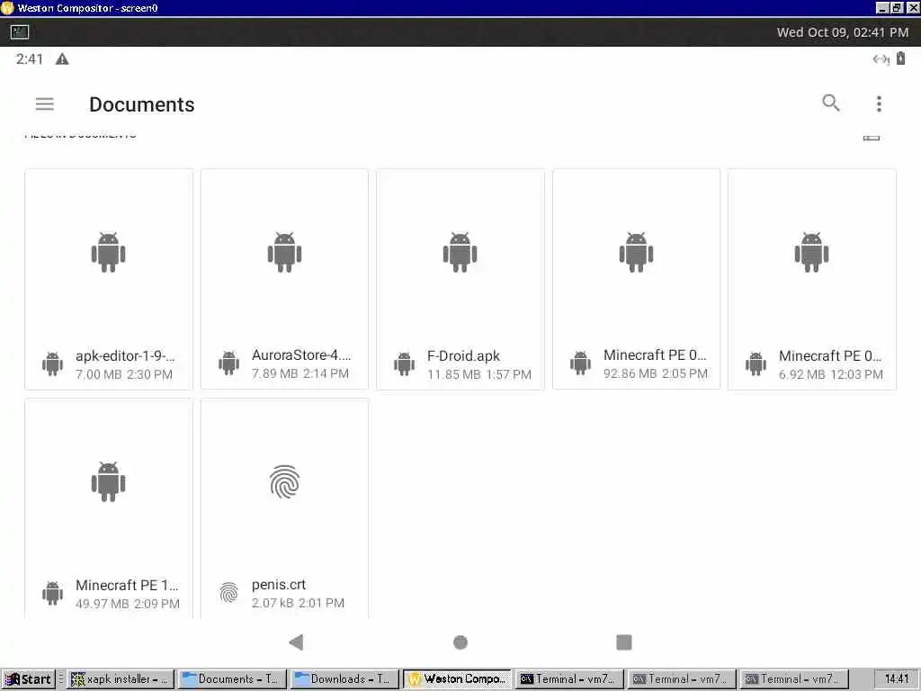
Task: Switch to xapk installer taskbar window
Action: pyautogui.click(x=121, y=679)
